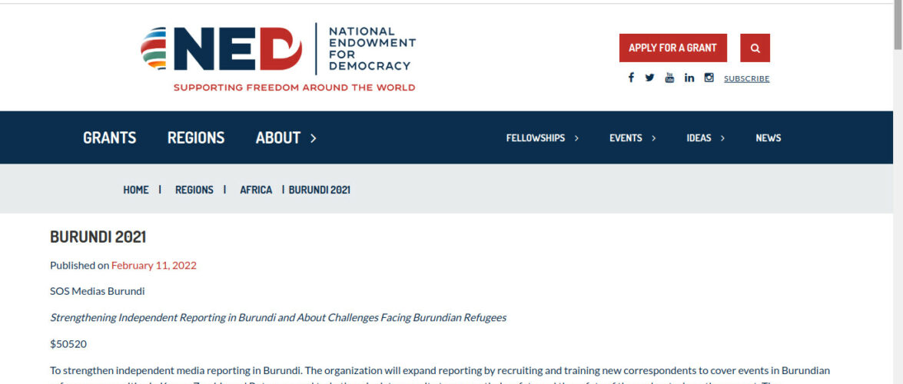Go to the News section
903x384 pixels.
(x=768, y=138)
